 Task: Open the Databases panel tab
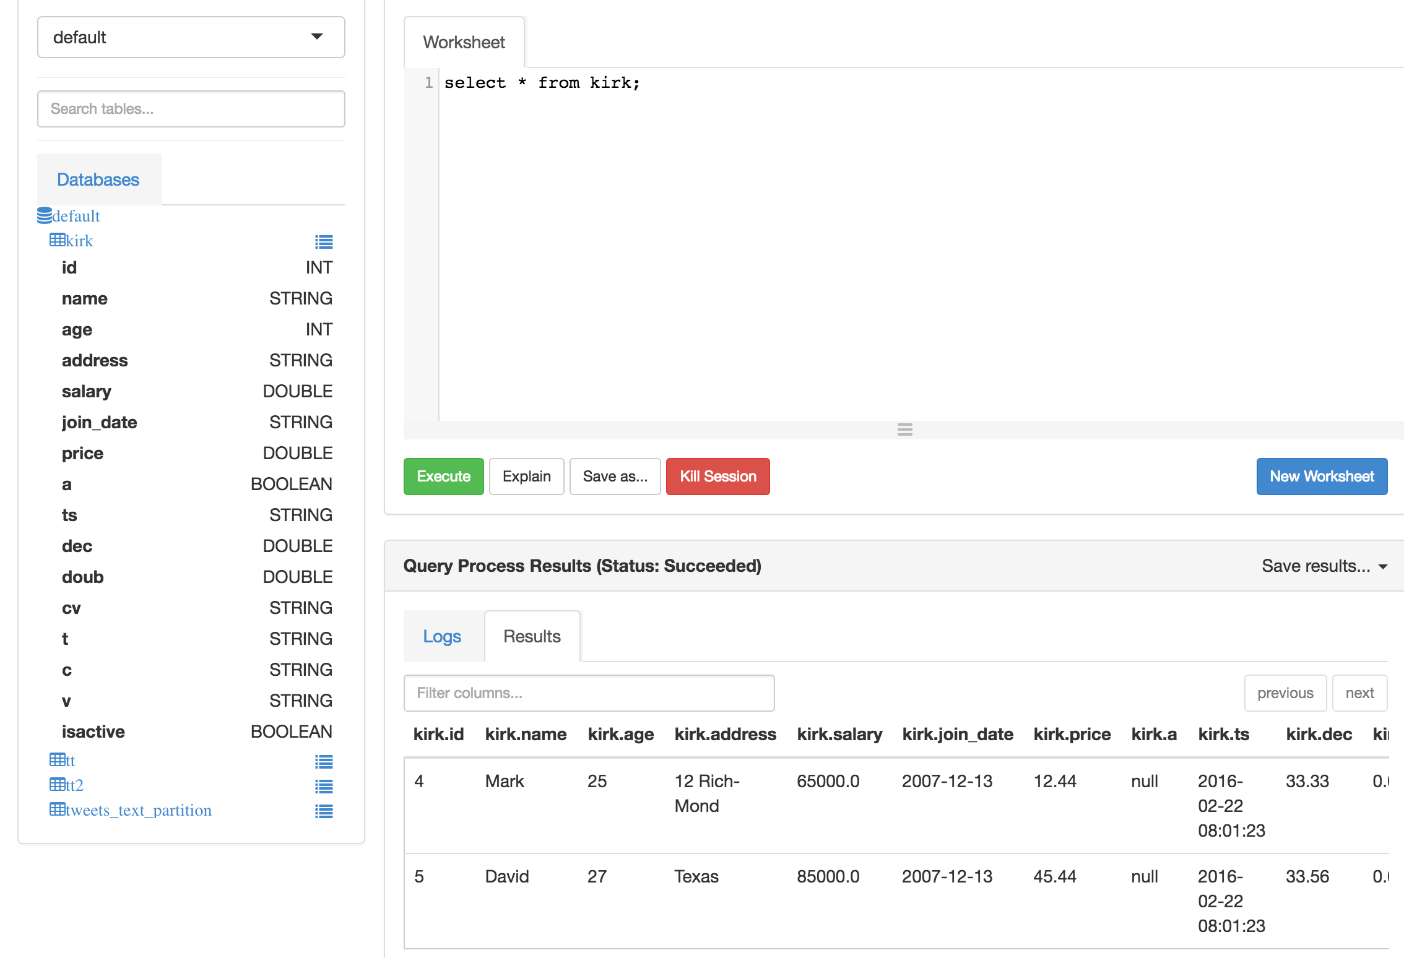(98, 179)
